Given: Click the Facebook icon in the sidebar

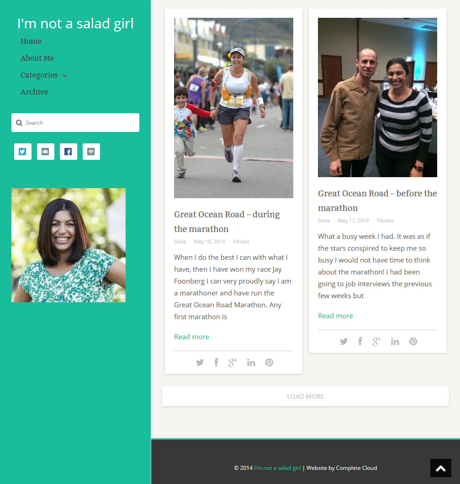Looking at the screenshot, I should [68, 152].
